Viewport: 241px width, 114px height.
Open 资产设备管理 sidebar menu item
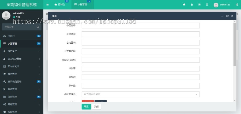[x=22, y=82]
